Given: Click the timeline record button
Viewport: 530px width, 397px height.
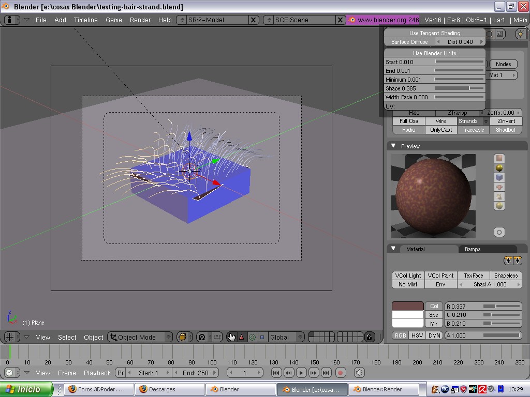Looking at the screenshot, I should (x=341, y=373).
